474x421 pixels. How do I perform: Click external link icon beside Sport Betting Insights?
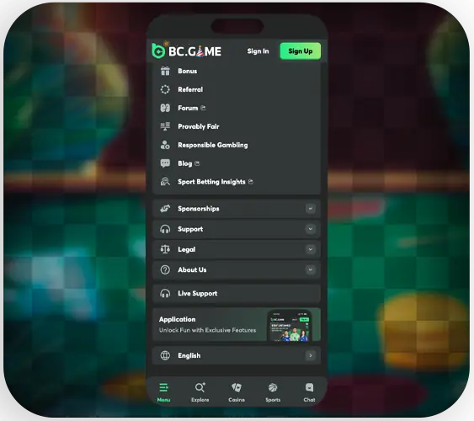point(251,182)
